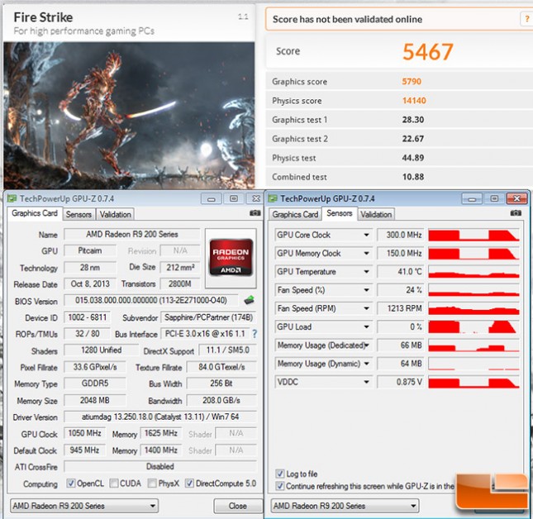Image resolution: width=533 pixels, height=519 pixels.
Task: Open the GPU Temperature sensor dropdown
Action: 366,272
